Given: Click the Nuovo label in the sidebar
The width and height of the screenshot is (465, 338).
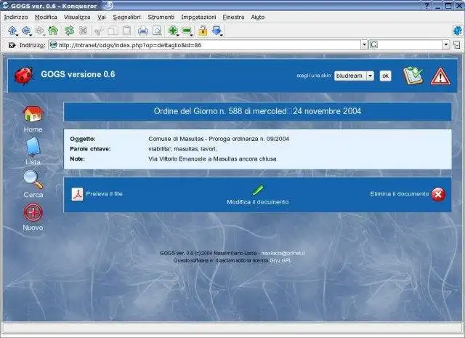Looking at the screenshot, I should [x=33, y=228].
